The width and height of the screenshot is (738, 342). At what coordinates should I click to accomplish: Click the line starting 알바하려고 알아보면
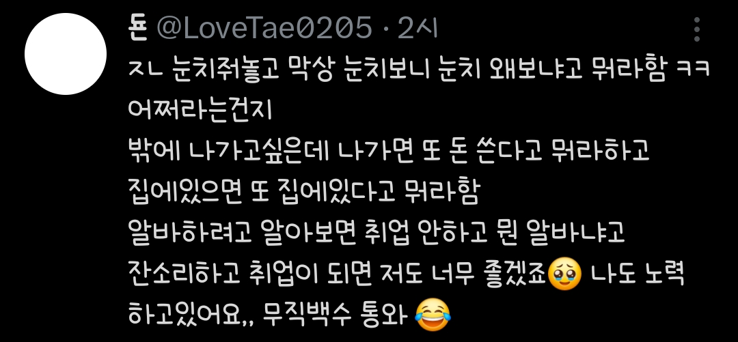377,232
